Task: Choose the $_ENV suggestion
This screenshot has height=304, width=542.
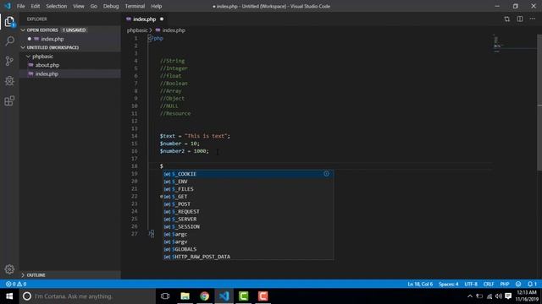Action: pos(248,182)
